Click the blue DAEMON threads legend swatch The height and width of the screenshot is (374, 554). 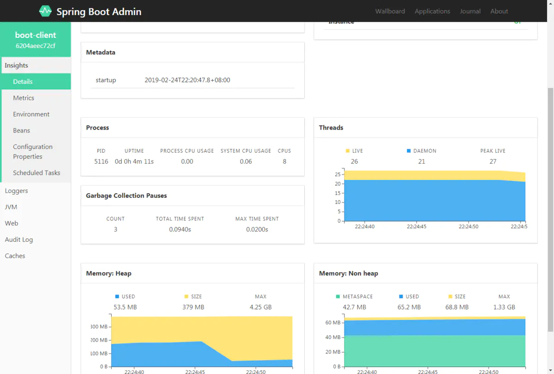(x=409, y=151)
